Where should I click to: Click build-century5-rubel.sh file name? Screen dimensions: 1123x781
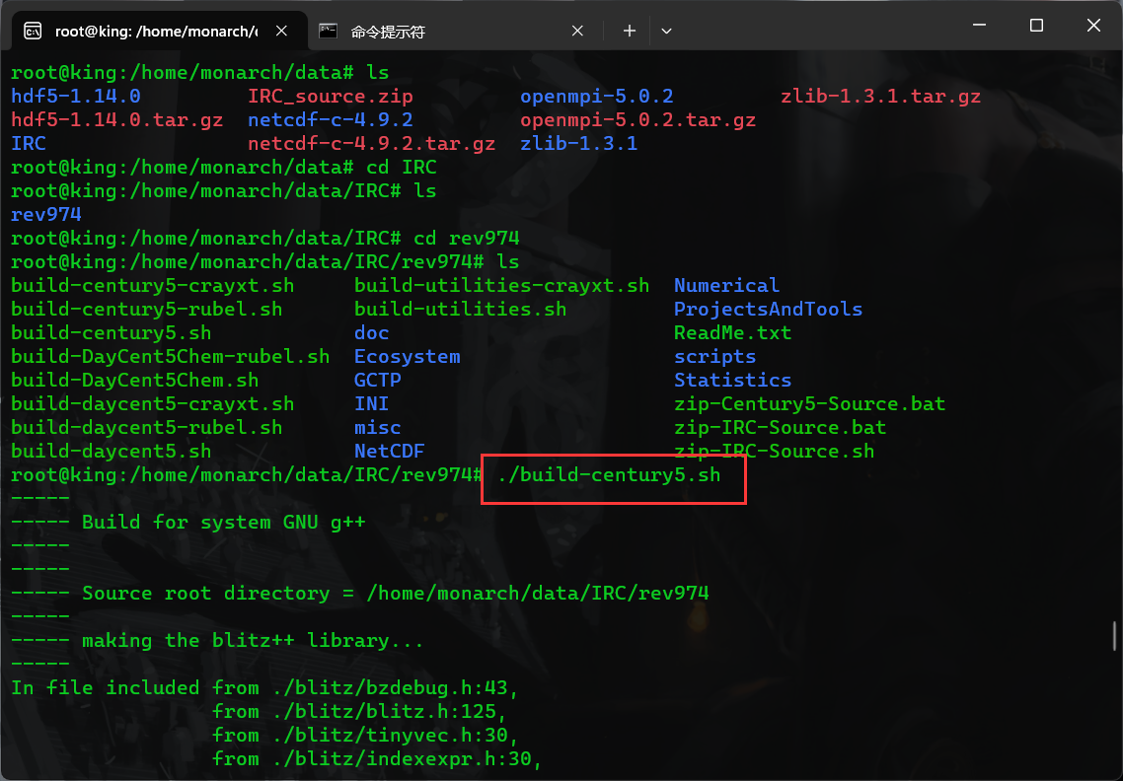tap(147, 309)
